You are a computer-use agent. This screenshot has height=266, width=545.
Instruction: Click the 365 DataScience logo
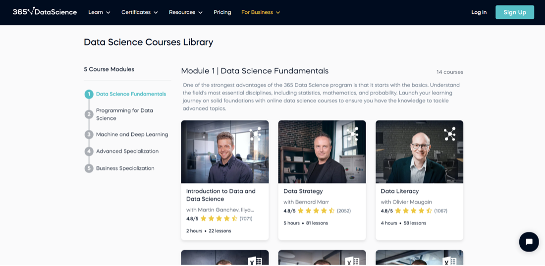(x=45, y=12)
